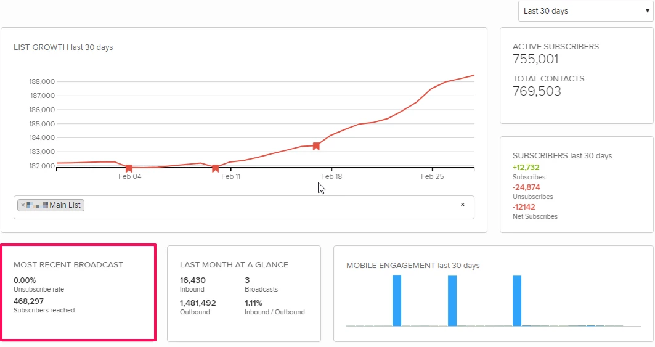
Task: Click the broadcast marker just before Feb 11
Action: point(216,168)
